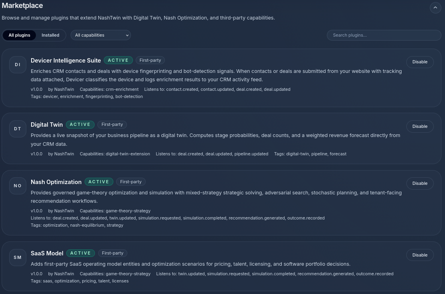Click the Disable button for Nash Optimization

pos(420,183)
